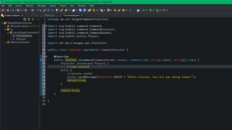
Task: Click the New Java Class green icon
Action: (66, 10)
